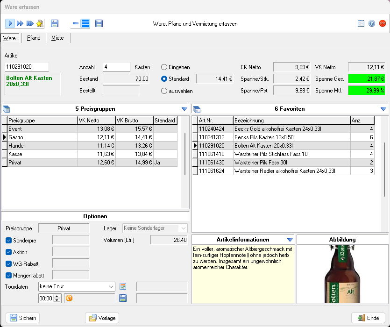Screen dimensions: 390x327
Task: Switch to the Ware tab
Action: (x=10, y=38)
